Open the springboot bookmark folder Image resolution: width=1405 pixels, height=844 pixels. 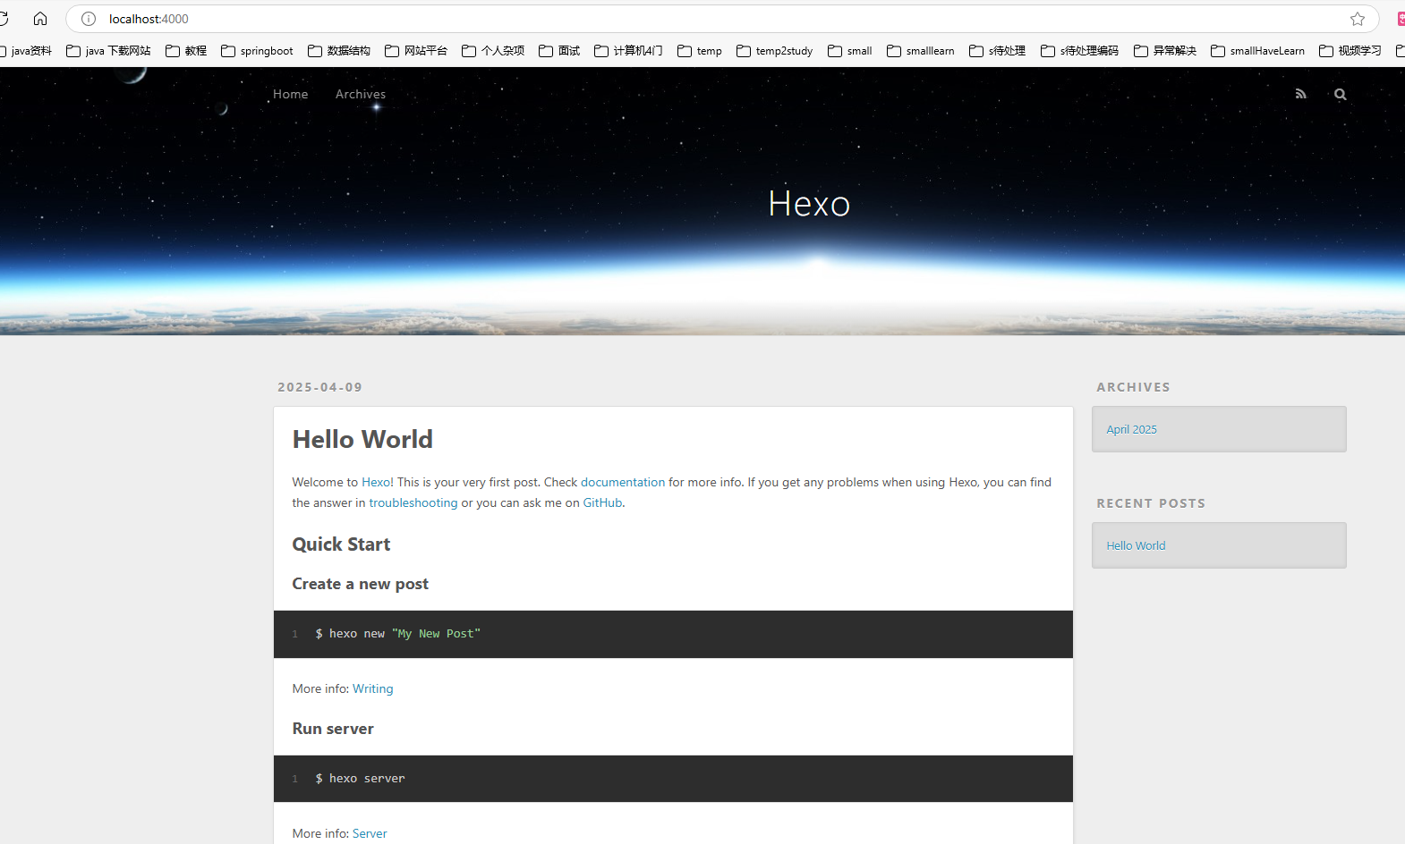[x=258, y=51]
